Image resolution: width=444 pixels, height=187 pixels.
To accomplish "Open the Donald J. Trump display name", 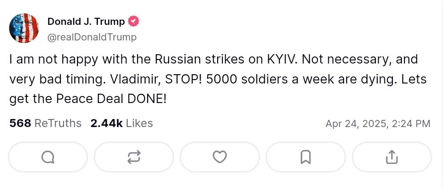I will pos(86,22).
